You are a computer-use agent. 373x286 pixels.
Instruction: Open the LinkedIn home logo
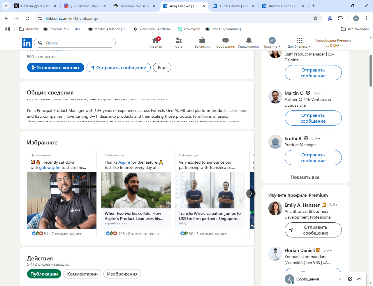27,43
